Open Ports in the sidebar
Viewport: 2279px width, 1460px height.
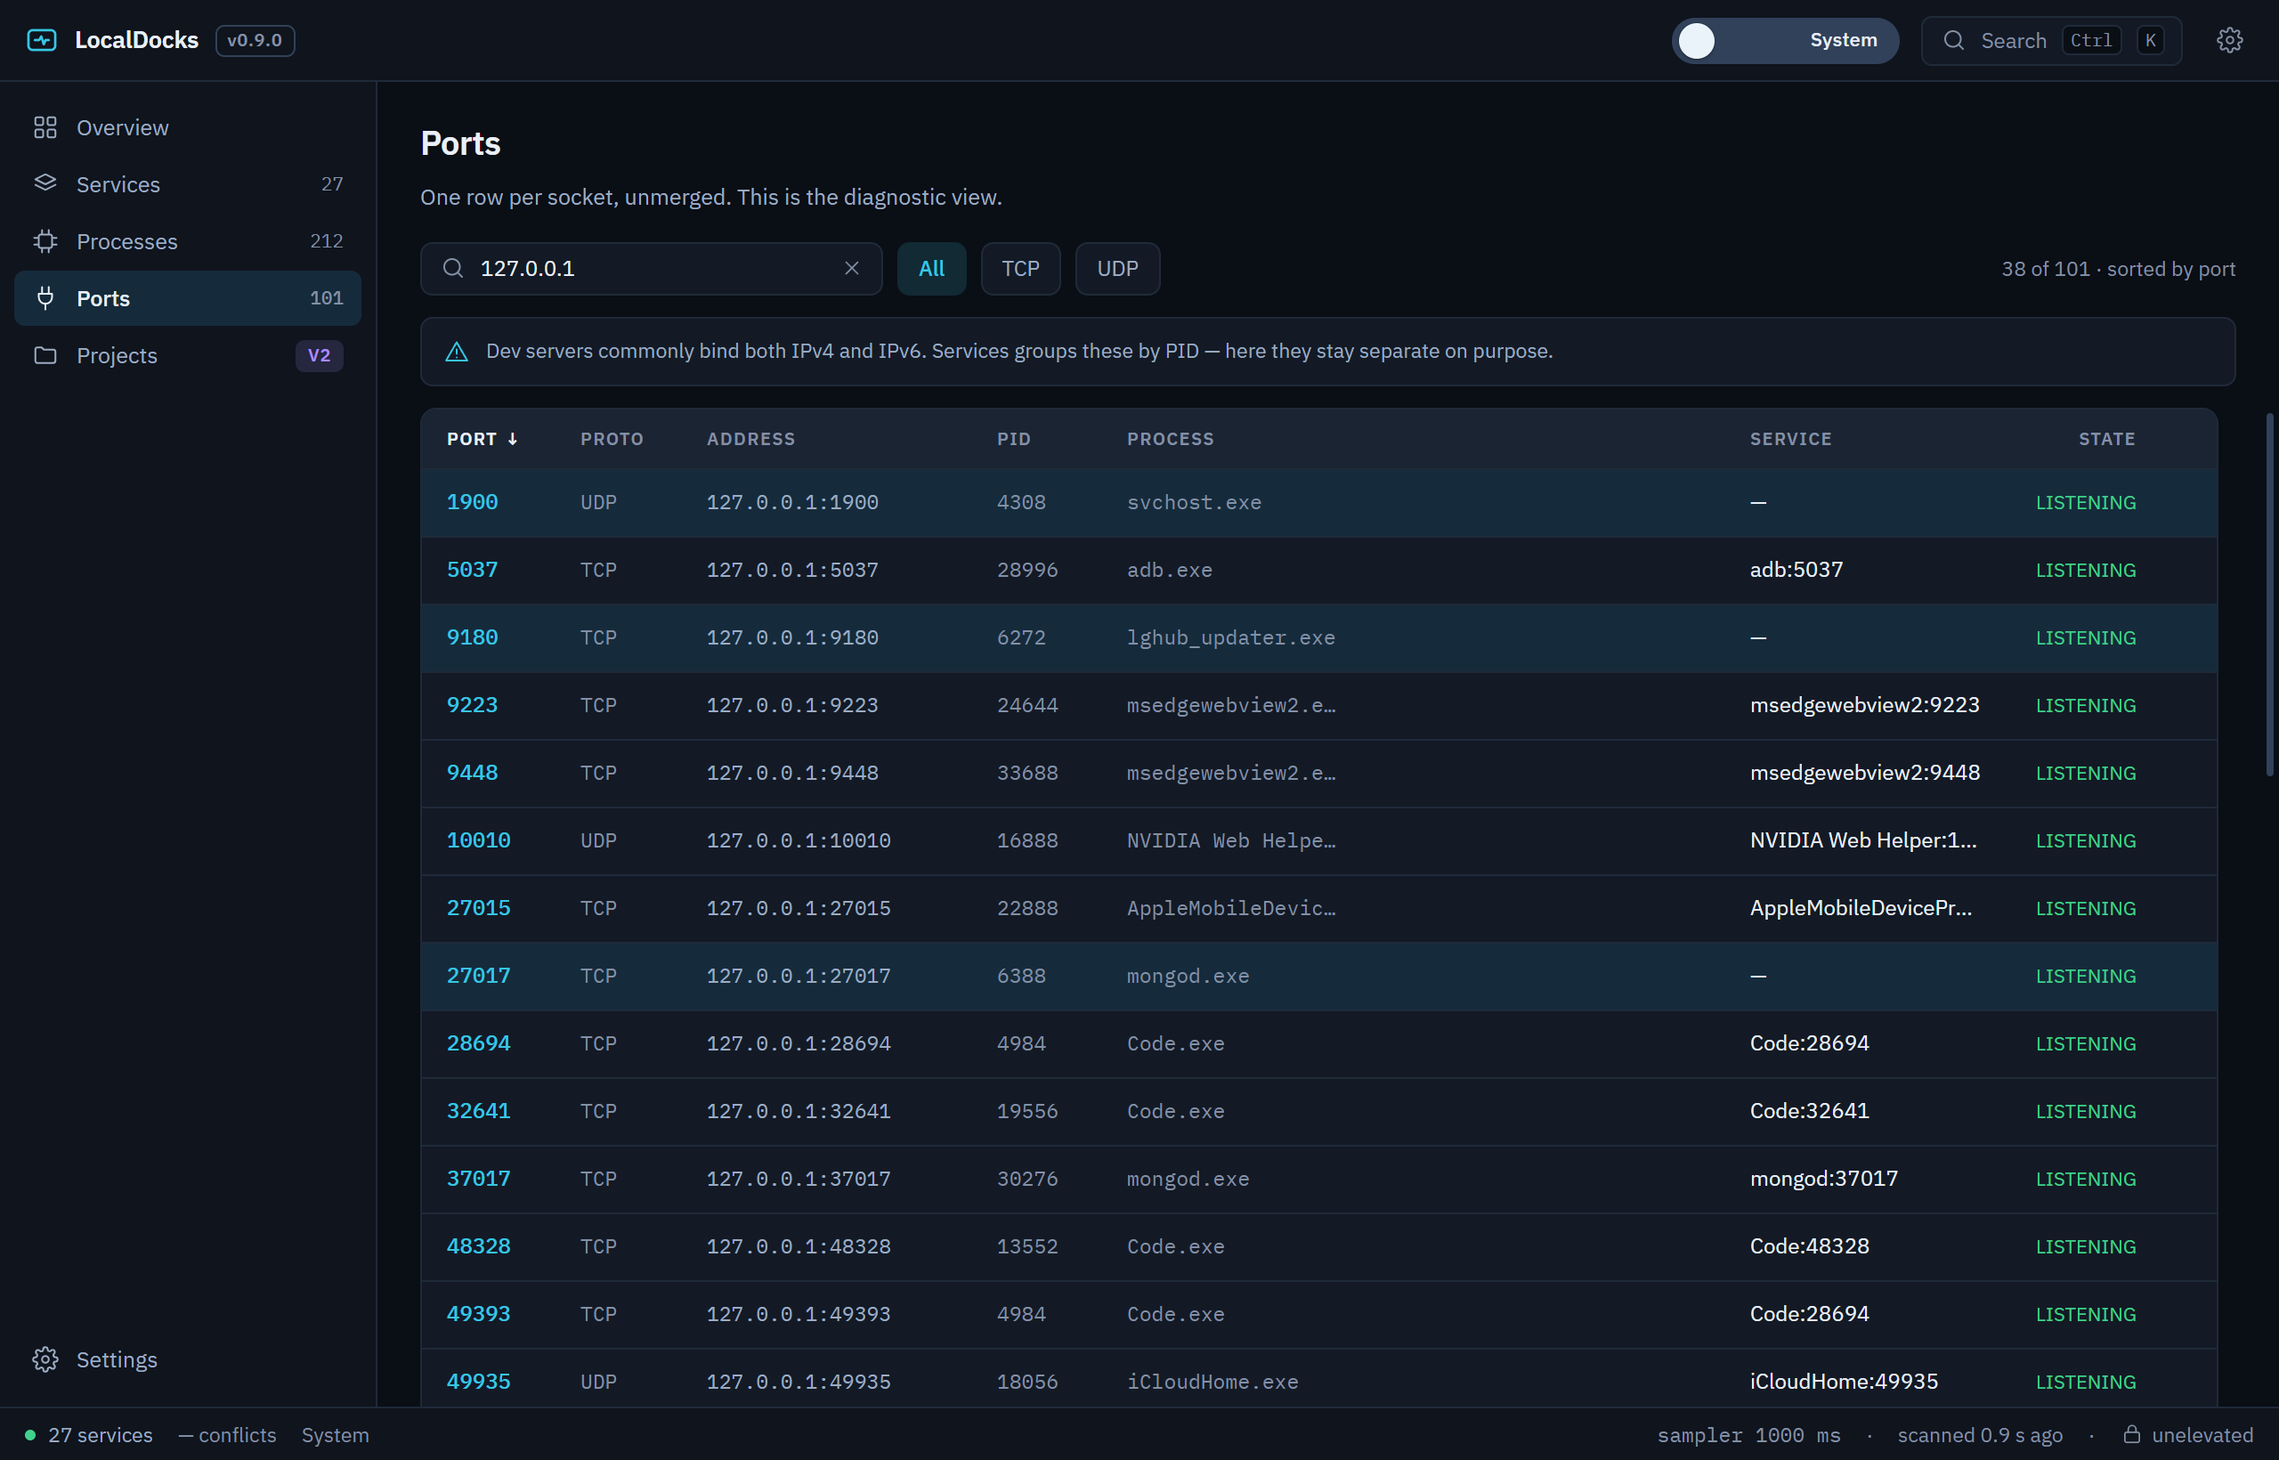pyautogui.click(x=188, y=297)
